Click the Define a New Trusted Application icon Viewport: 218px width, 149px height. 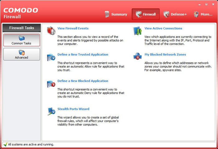[51, 57]
